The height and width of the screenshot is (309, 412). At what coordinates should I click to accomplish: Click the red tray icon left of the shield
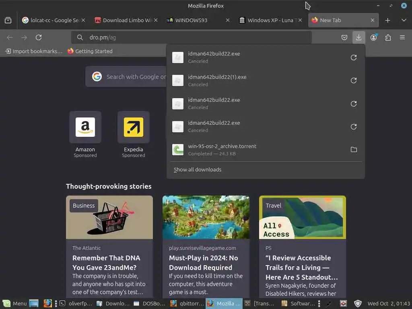click(x=344, y=303)
